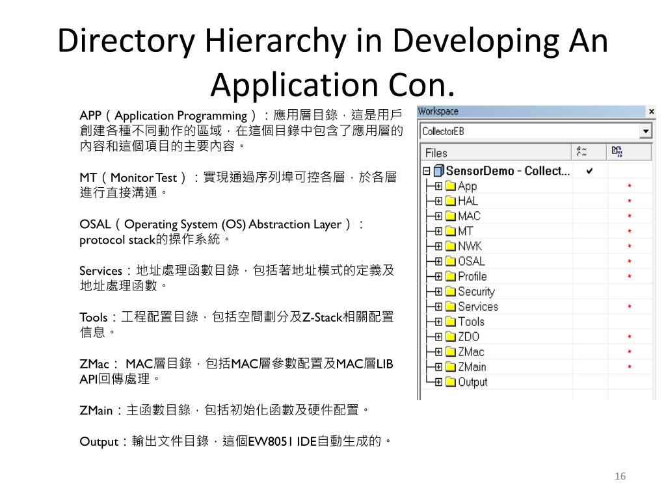This screenshot has width=666, height=499.
Task: Open the CollectorEB configuration dropdown
Action: pos(645,131)
